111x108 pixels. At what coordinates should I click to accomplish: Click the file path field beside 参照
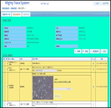[60, 89]
